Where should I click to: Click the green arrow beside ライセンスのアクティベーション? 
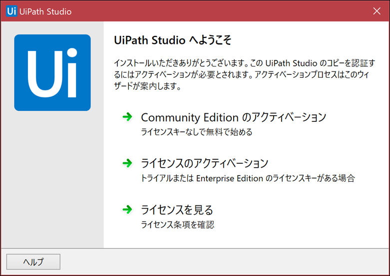[127, 163]
